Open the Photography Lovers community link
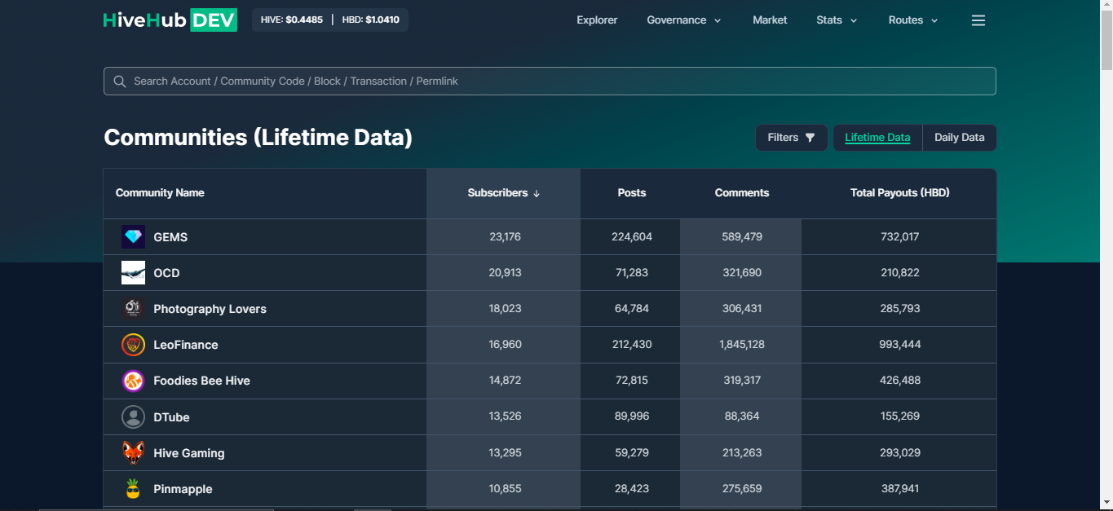The height and width of the screenshot is (511, 1113). click(x=210, y=309)
